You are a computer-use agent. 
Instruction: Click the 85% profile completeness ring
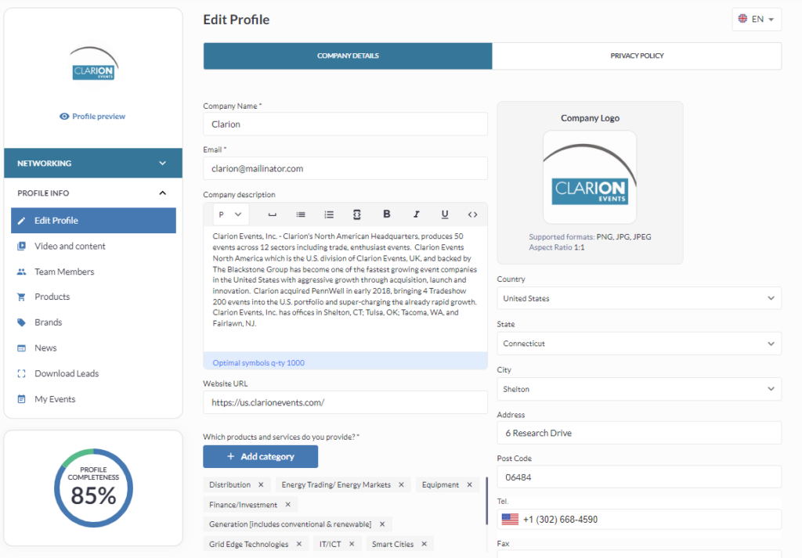point(94,488)
